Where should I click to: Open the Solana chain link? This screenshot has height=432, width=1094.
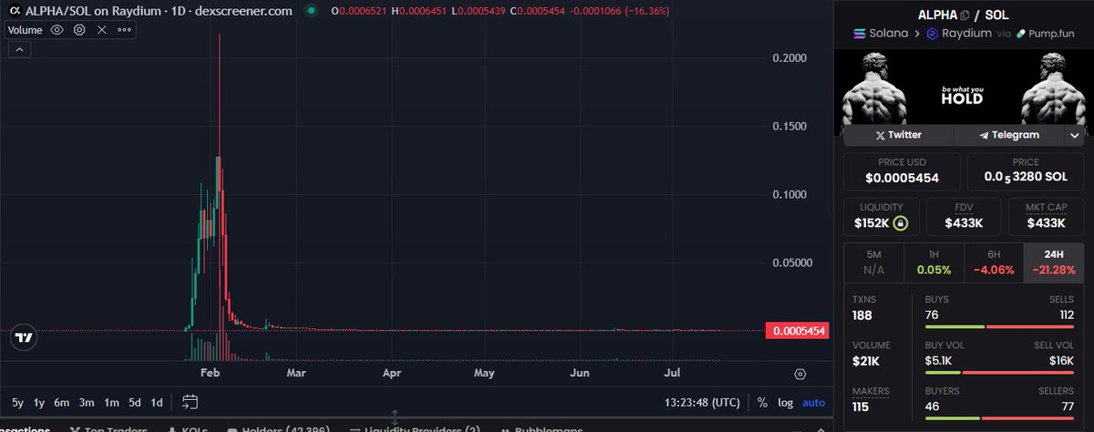881,34
